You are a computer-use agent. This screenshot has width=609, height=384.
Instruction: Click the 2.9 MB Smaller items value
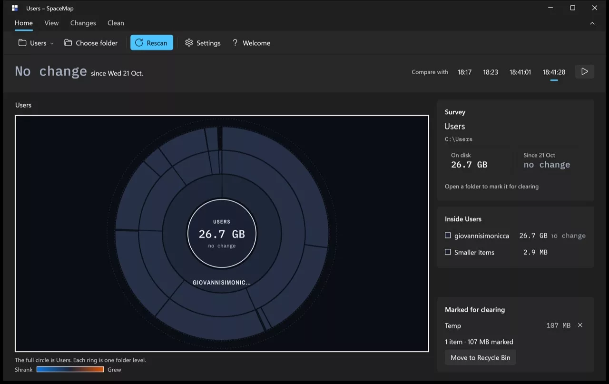pyautogui.click(x=535, y=252)
